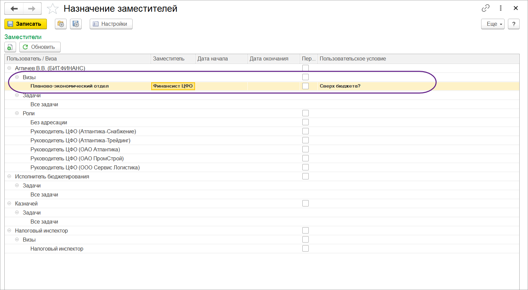Toggle checkbox in Визы row under Налоговый инспектор

(305, 240)
